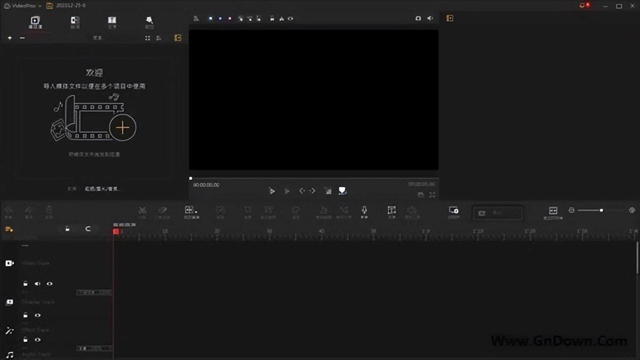
Task: Click the speaker volume icon above preview
Action: (x=430, y=18)
